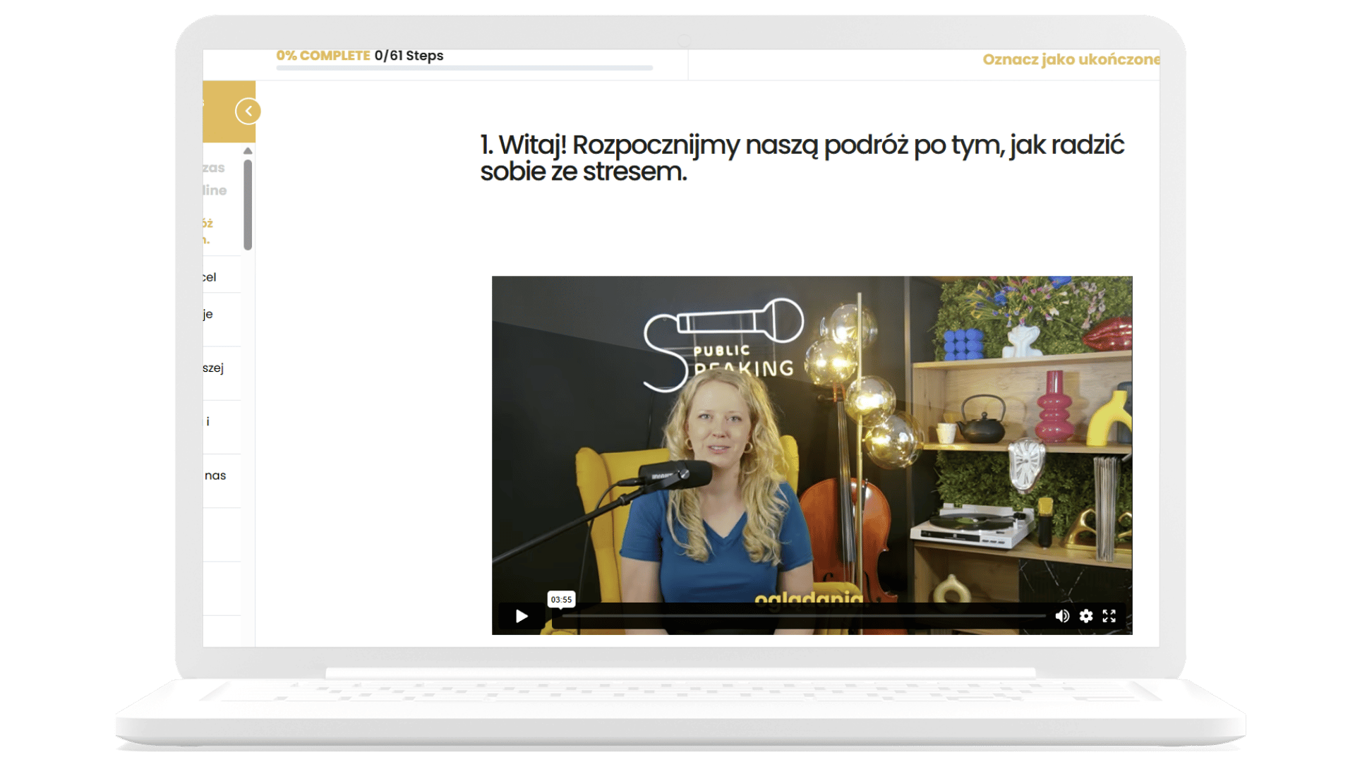Click sidebar scrollbar up arrow
Image resolution: width=1355 pixels, height=762 pixels.
(248, 151)
